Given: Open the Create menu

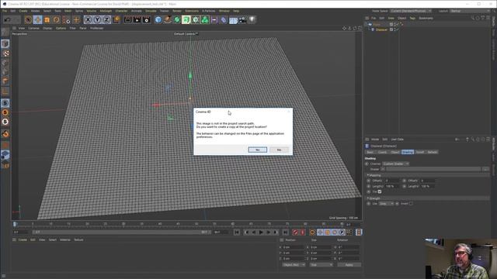Looking at the screenshot, I should point(23,11).
